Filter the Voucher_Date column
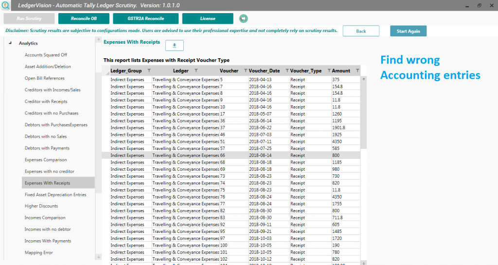498x265 pixels. (x=287, y=71)
